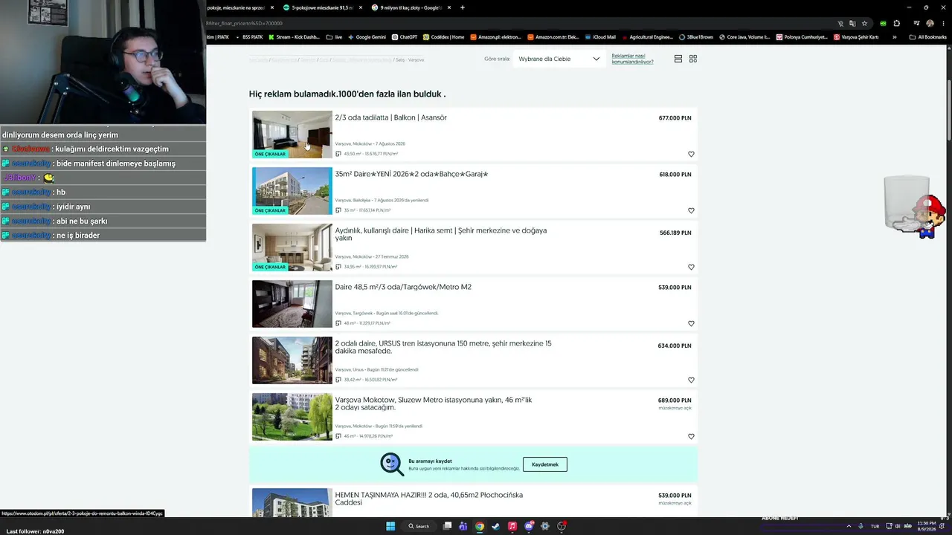Open the Chrome three-dot menu

click(943, 23)
